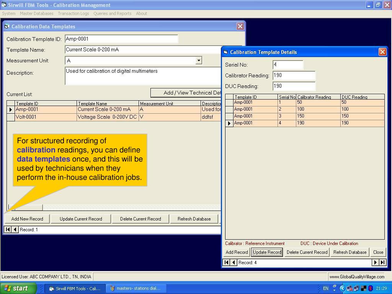Click the Add / View Technical Details button

186,93
